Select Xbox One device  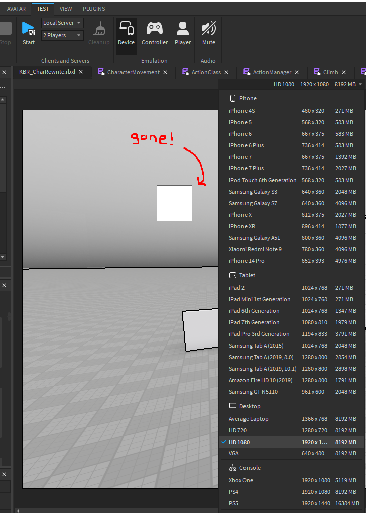click(292, 480)
